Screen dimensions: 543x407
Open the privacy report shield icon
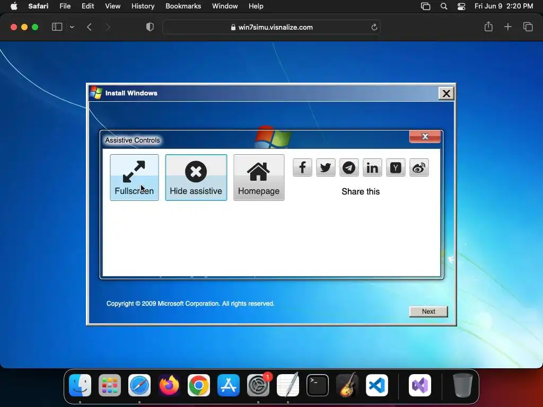click(150, 27)
